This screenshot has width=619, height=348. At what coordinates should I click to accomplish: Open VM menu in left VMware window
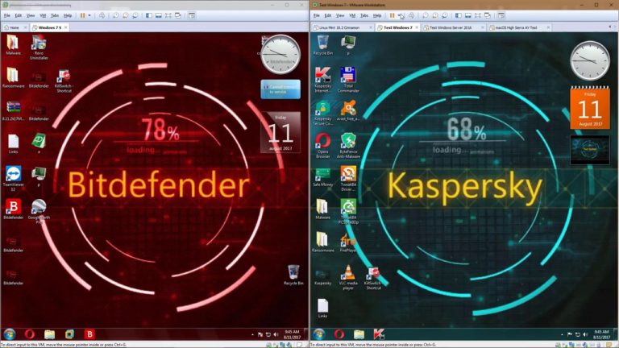[x=43, y=15]
